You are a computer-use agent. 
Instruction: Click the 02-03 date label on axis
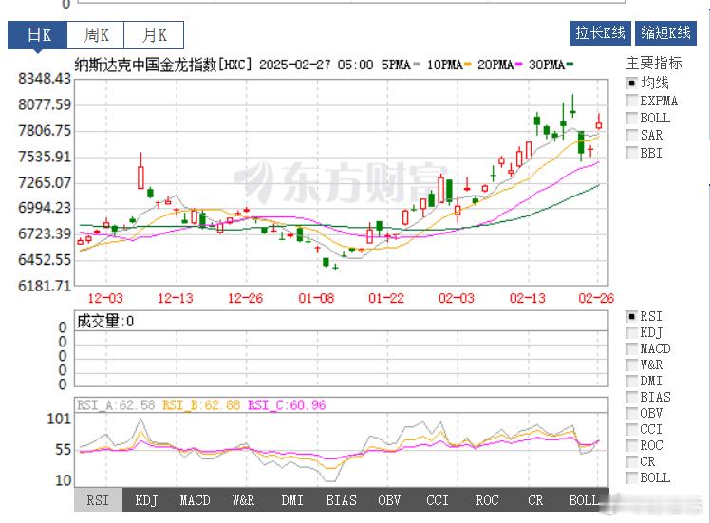(457, 298)
